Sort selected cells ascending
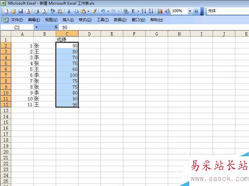 [143, 11]
